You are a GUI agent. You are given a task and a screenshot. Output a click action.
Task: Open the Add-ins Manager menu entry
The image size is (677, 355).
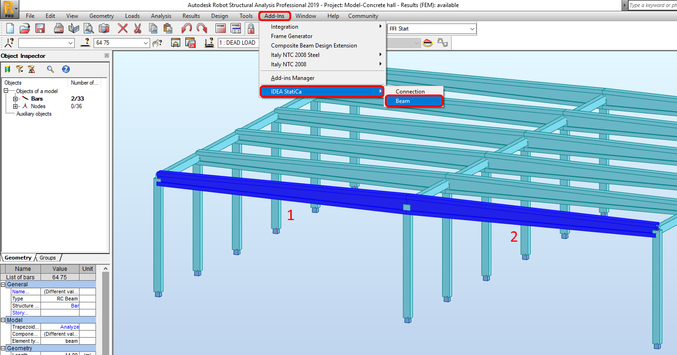(x=293, y=78)
